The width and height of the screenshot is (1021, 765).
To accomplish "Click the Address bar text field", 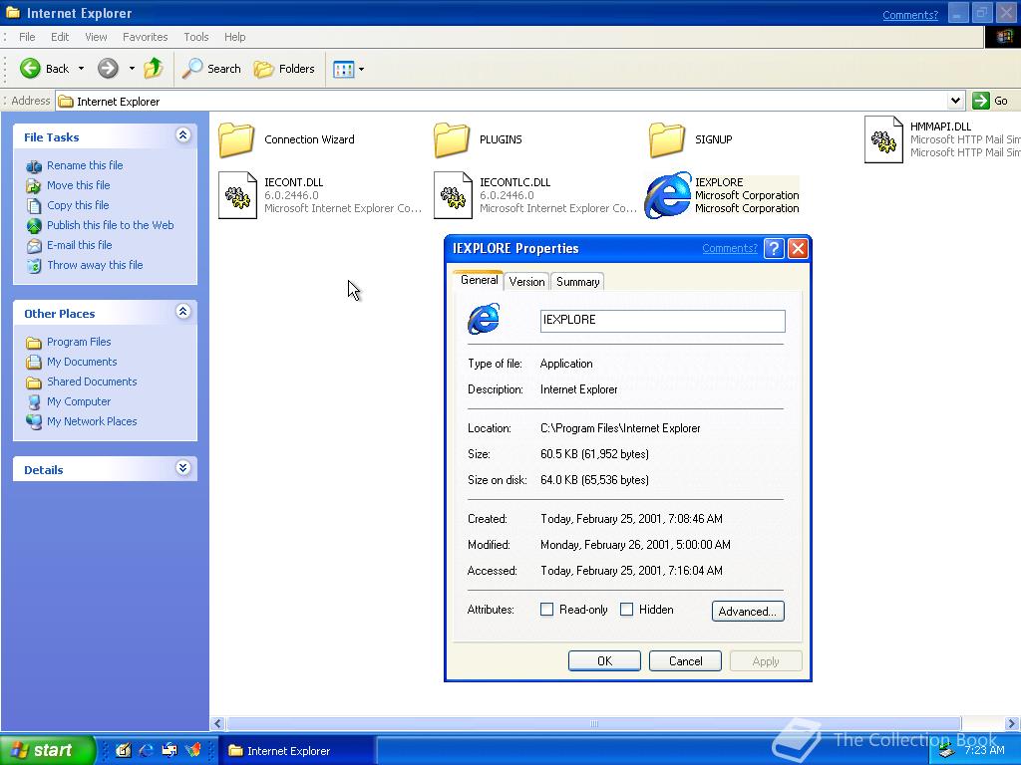I will click(x=502, y=101).
